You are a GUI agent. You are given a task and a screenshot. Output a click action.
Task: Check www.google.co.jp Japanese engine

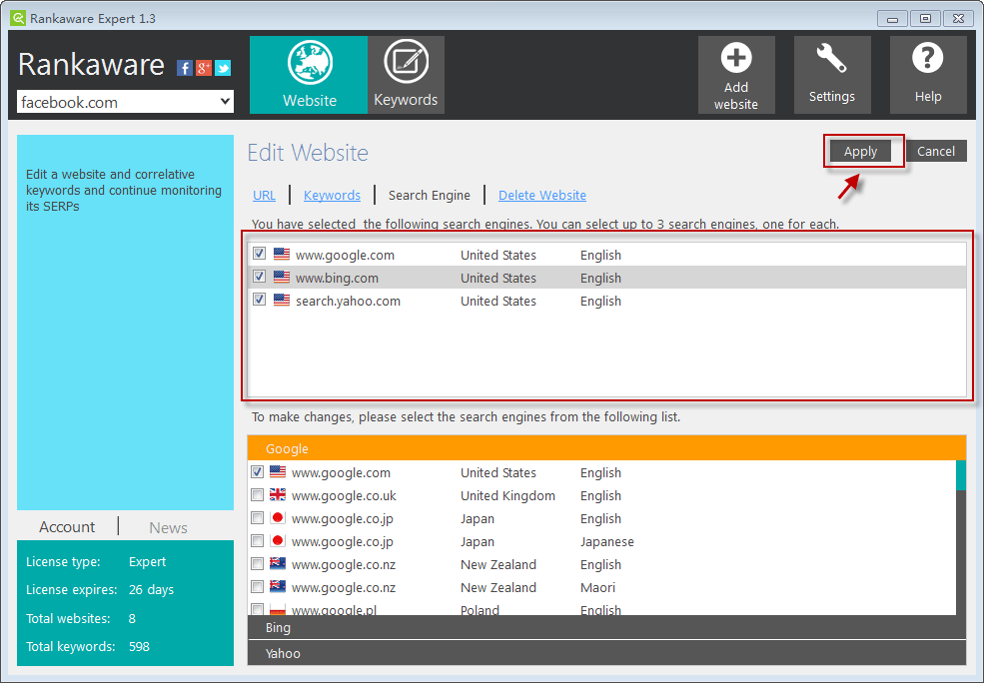click(257, 541)
